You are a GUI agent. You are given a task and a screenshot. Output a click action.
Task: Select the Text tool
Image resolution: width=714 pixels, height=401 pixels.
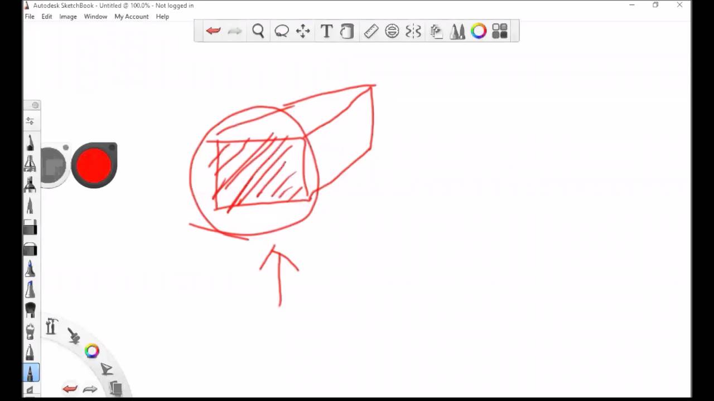pos(326,31)
